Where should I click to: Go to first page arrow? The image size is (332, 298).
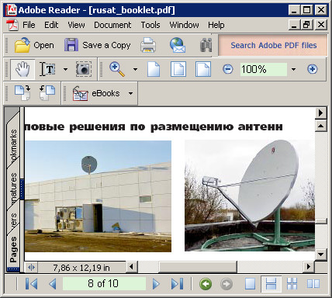click(x=31, y=284)
